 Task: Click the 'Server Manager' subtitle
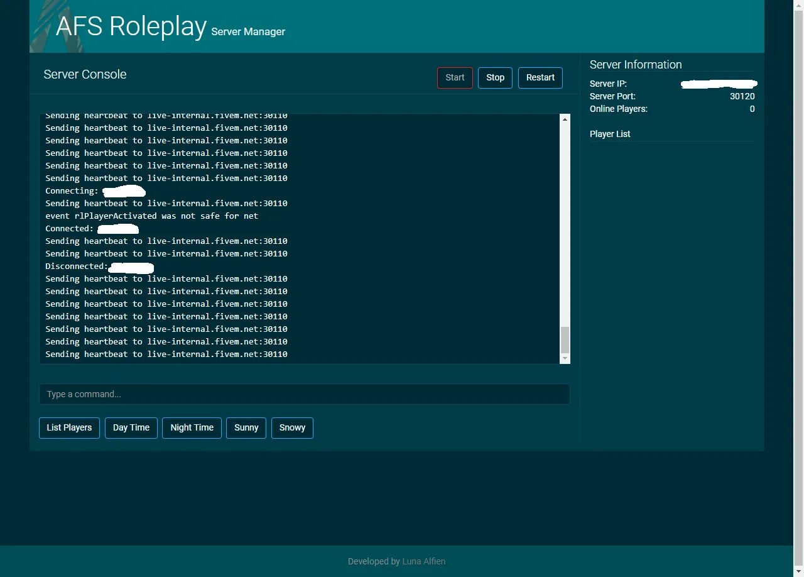(248, 31)
